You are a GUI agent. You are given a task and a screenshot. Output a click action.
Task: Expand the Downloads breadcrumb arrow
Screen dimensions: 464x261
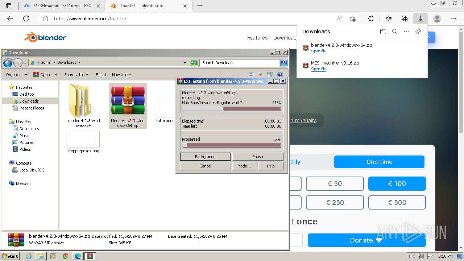(x=79, y=63)
